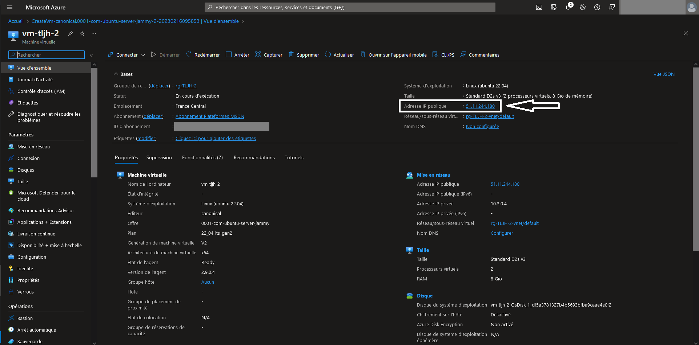Click the sidebar vertical scrollbar

click(x=94, y=122)
